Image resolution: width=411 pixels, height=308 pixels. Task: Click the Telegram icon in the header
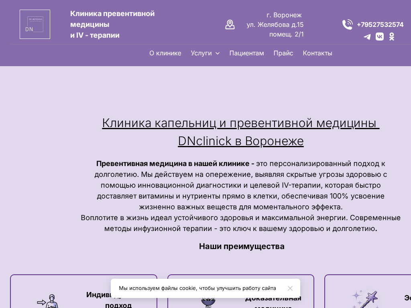click(x=367, y=36)
